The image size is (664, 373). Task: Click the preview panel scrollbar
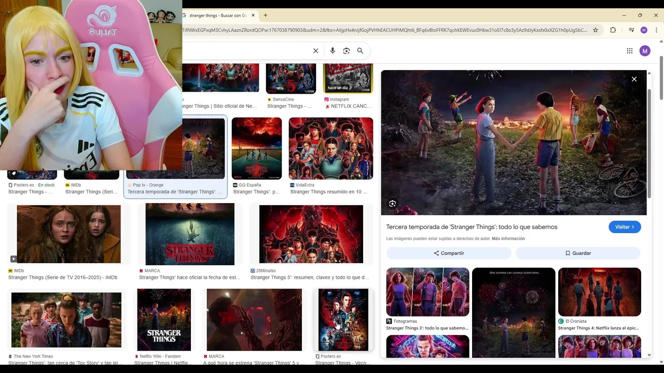coord(649,142)
